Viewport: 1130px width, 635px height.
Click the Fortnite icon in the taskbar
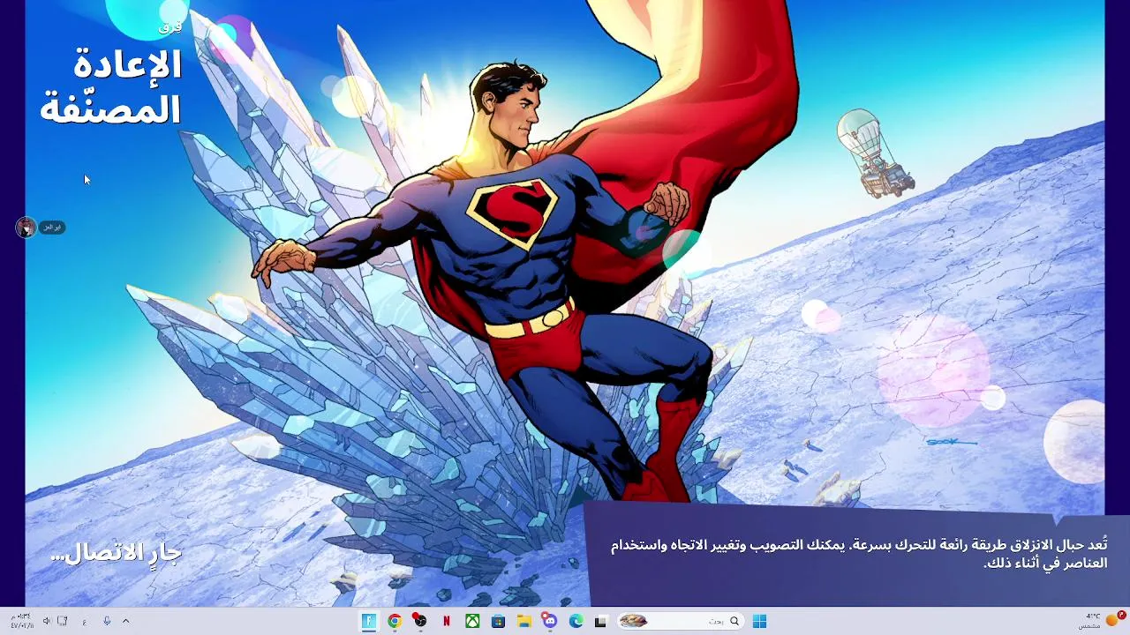[369, 621]
